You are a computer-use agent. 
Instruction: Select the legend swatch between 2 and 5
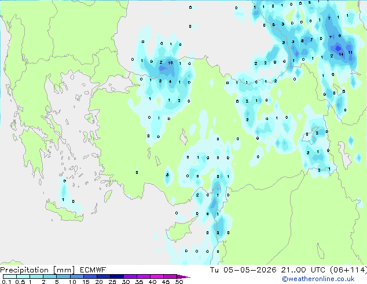(x=50, y=276)
